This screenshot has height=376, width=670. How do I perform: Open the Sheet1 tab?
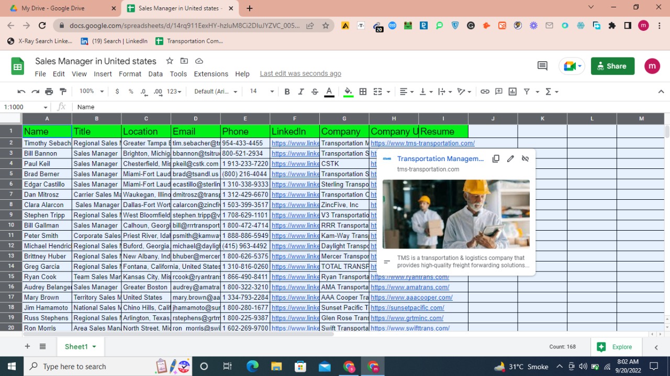tap(76, 347)
